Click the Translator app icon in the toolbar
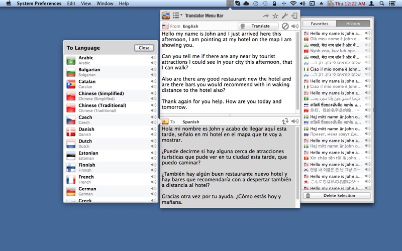The image size is (402, 251). 166,16
